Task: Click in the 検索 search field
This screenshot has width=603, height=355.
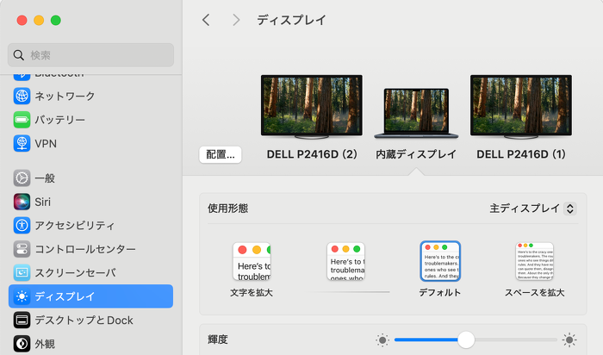Action: 90,55
